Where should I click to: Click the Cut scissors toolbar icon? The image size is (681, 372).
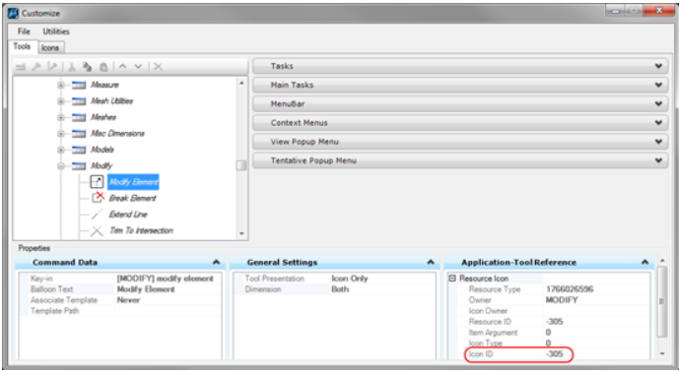(72, 67)
